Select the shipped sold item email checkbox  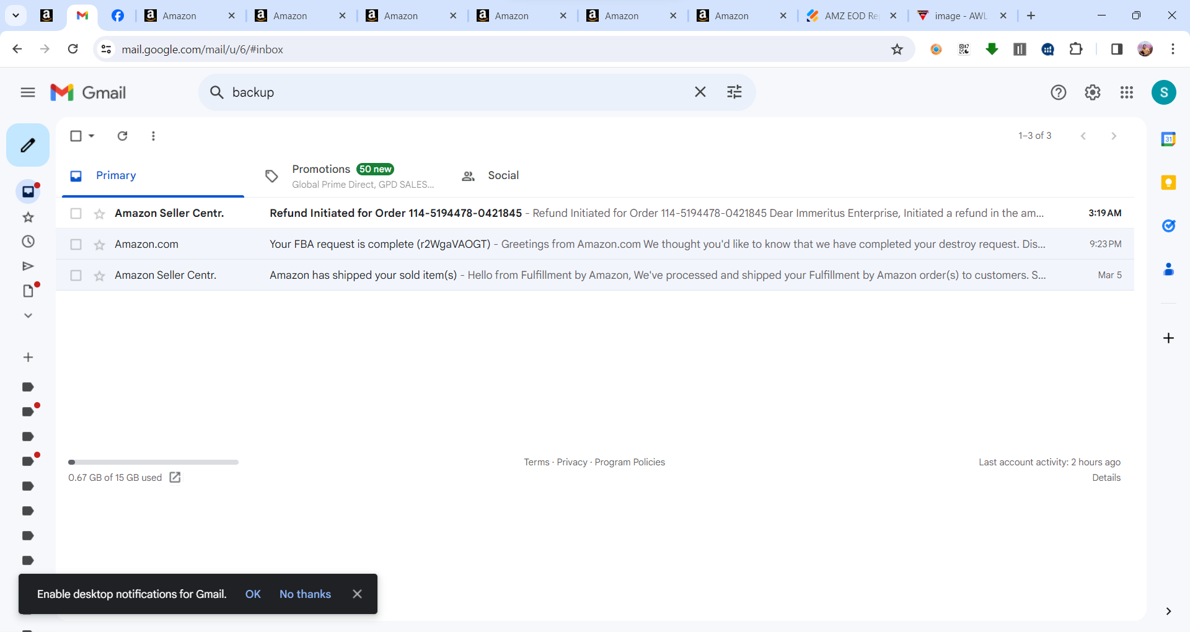[x=76, y=275]
